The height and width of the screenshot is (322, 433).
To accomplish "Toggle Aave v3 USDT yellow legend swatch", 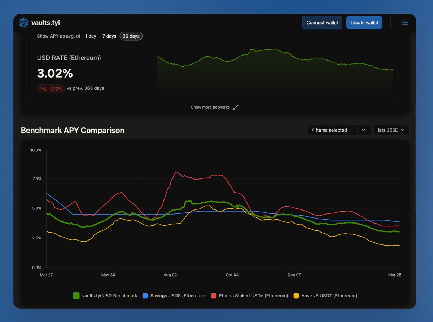I will 296,296.
